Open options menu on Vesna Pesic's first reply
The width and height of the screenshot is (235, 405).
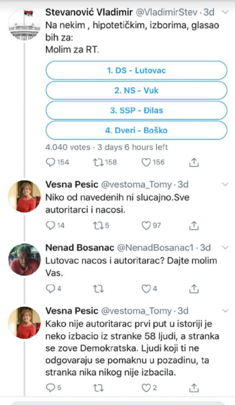click(225, 184)
